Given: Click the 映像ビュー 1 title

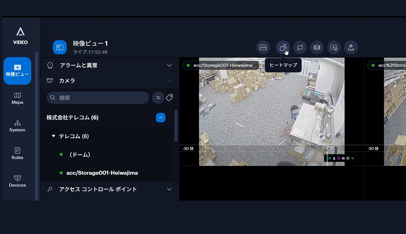Looking at the screenshot, I should (90, 44).
